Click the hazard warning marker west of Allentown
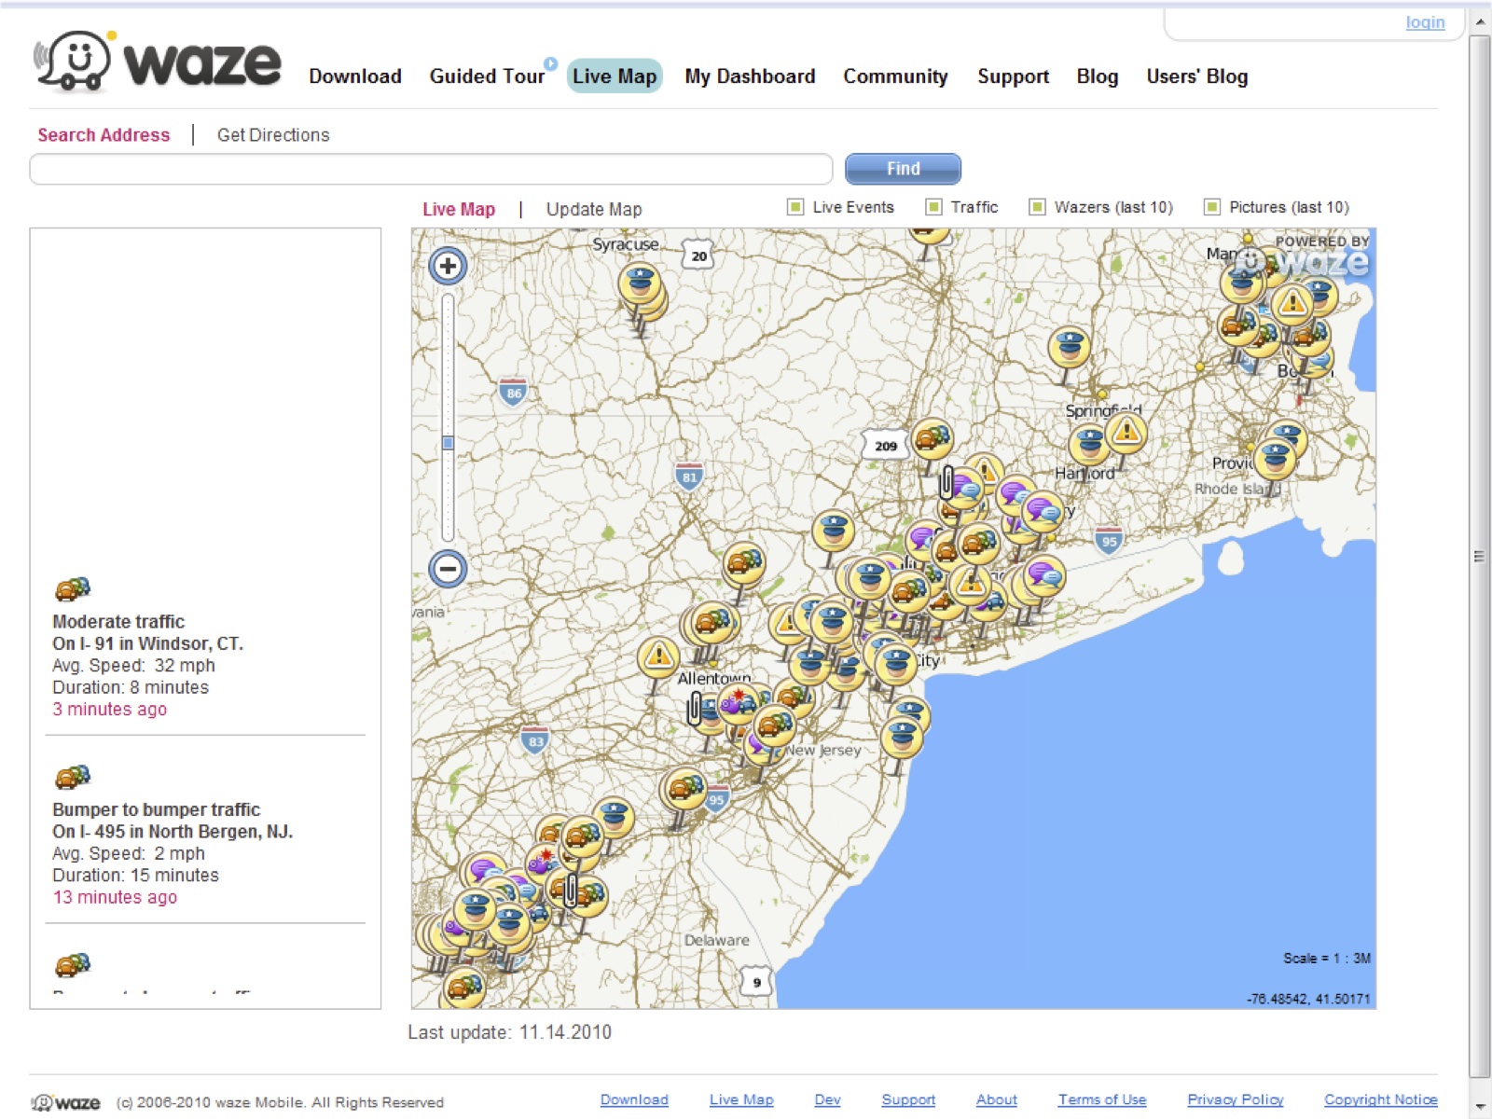 658,656
